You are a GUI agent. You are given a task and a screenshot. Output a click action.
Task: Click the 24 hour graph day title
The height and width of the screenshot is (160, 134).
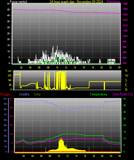pyautogui.click(x=76, y=2)
